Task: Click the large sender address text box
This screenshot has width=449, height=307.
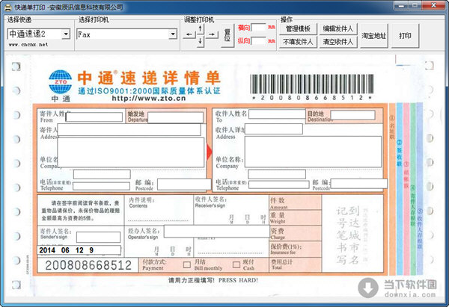Action: (131, 152)
